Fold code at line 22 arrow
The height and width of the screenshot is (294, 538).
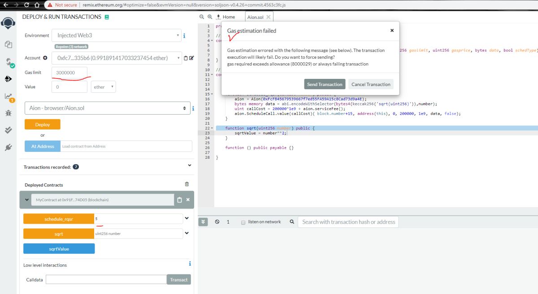point(212,128)
